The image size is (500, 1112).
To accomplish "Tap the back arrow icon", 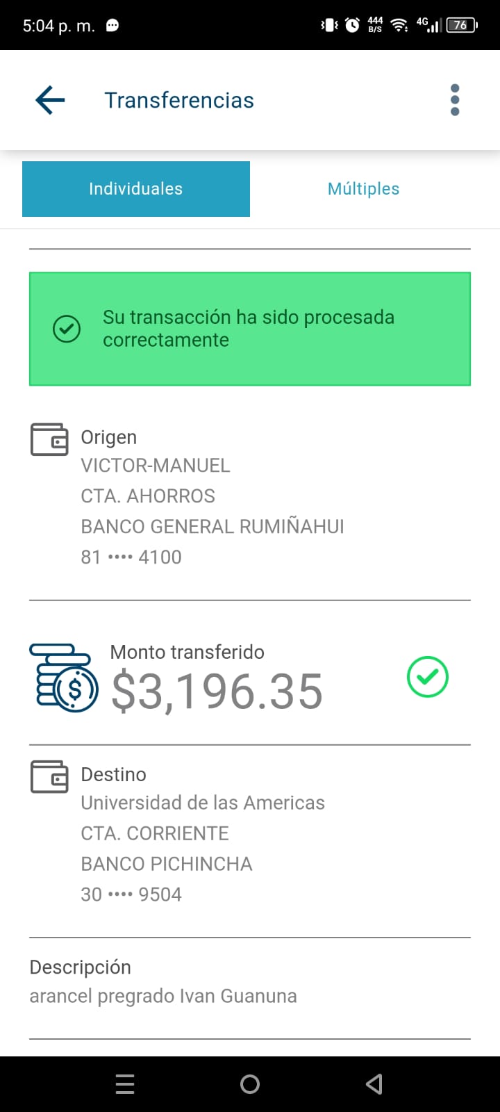I will [x=50, y=100].
